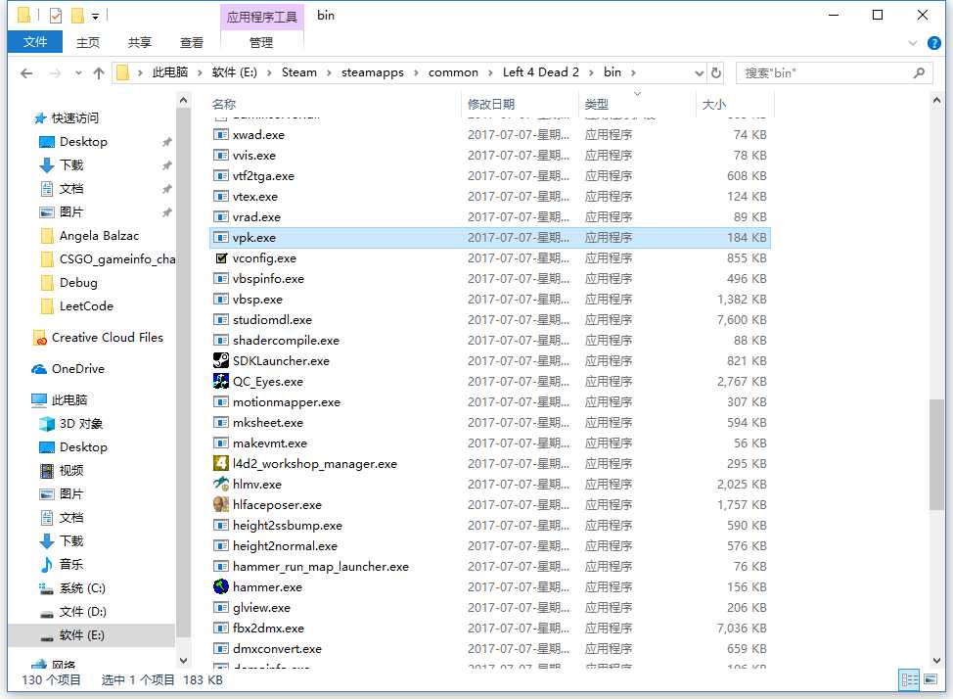
Task: Click the l4d2_workshop_manager.exe icon
Action: coord(220,464)
